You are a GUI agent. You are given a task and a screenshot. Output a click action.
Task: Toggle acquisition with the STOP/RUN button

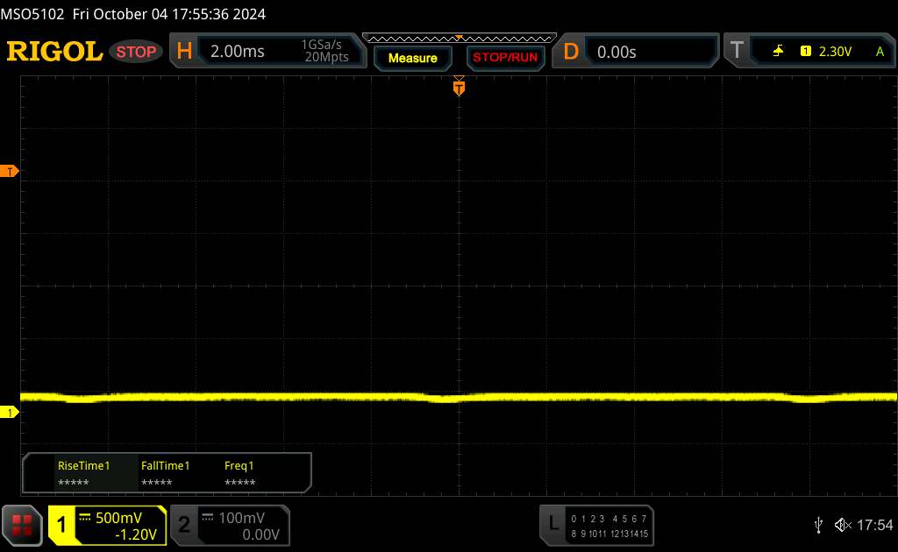pyautogui.click(x=504, y=58)
